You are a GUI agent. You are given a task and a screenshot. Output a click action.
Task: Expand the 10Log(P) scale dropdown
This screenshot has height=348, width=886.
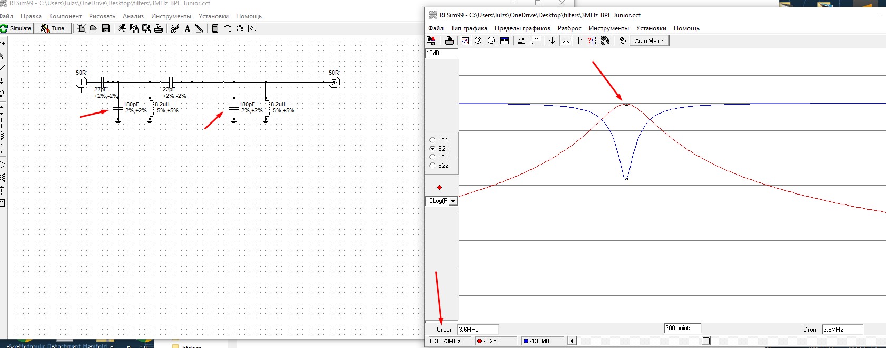click(453, 201)
